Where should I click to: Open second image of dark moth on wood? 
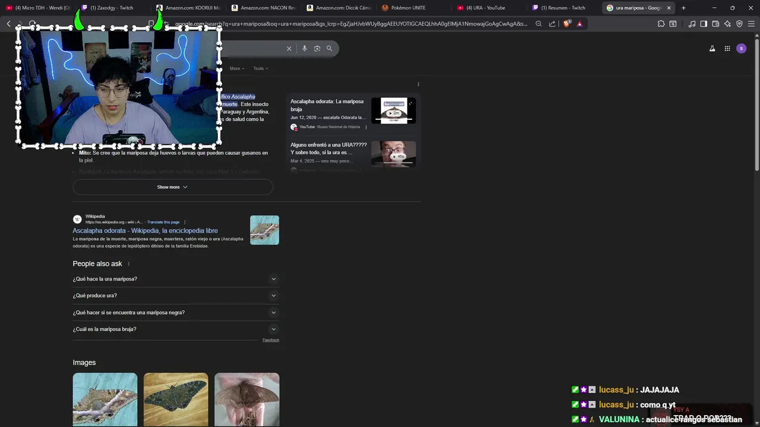click(x=176, y=399)
